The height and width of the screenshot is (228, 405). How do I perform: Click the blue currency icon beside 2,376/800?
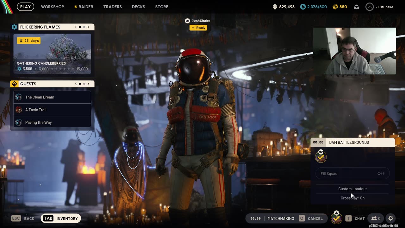[x=303, y=7]
